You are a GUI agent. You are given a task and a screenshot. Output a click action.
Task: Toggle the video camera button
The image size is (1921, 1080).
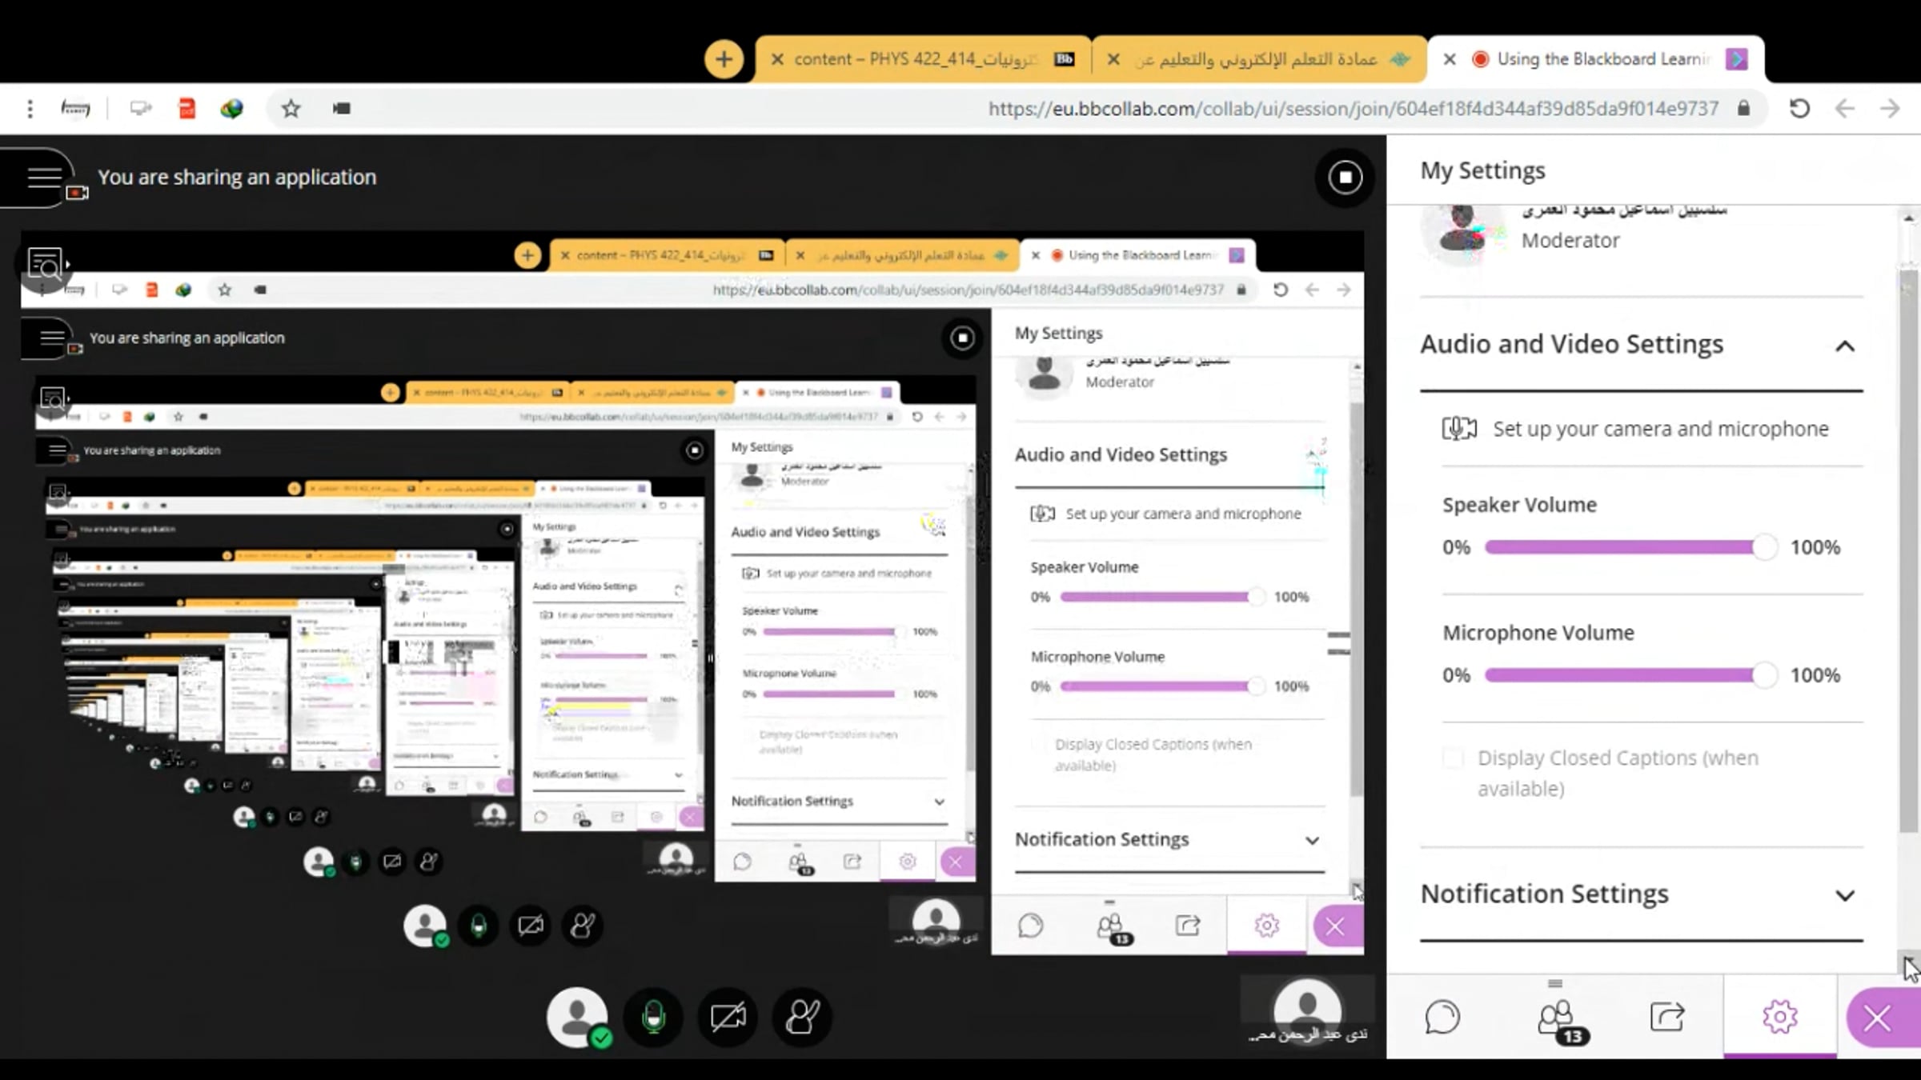pyautogui.click(x=728, y=1018)
